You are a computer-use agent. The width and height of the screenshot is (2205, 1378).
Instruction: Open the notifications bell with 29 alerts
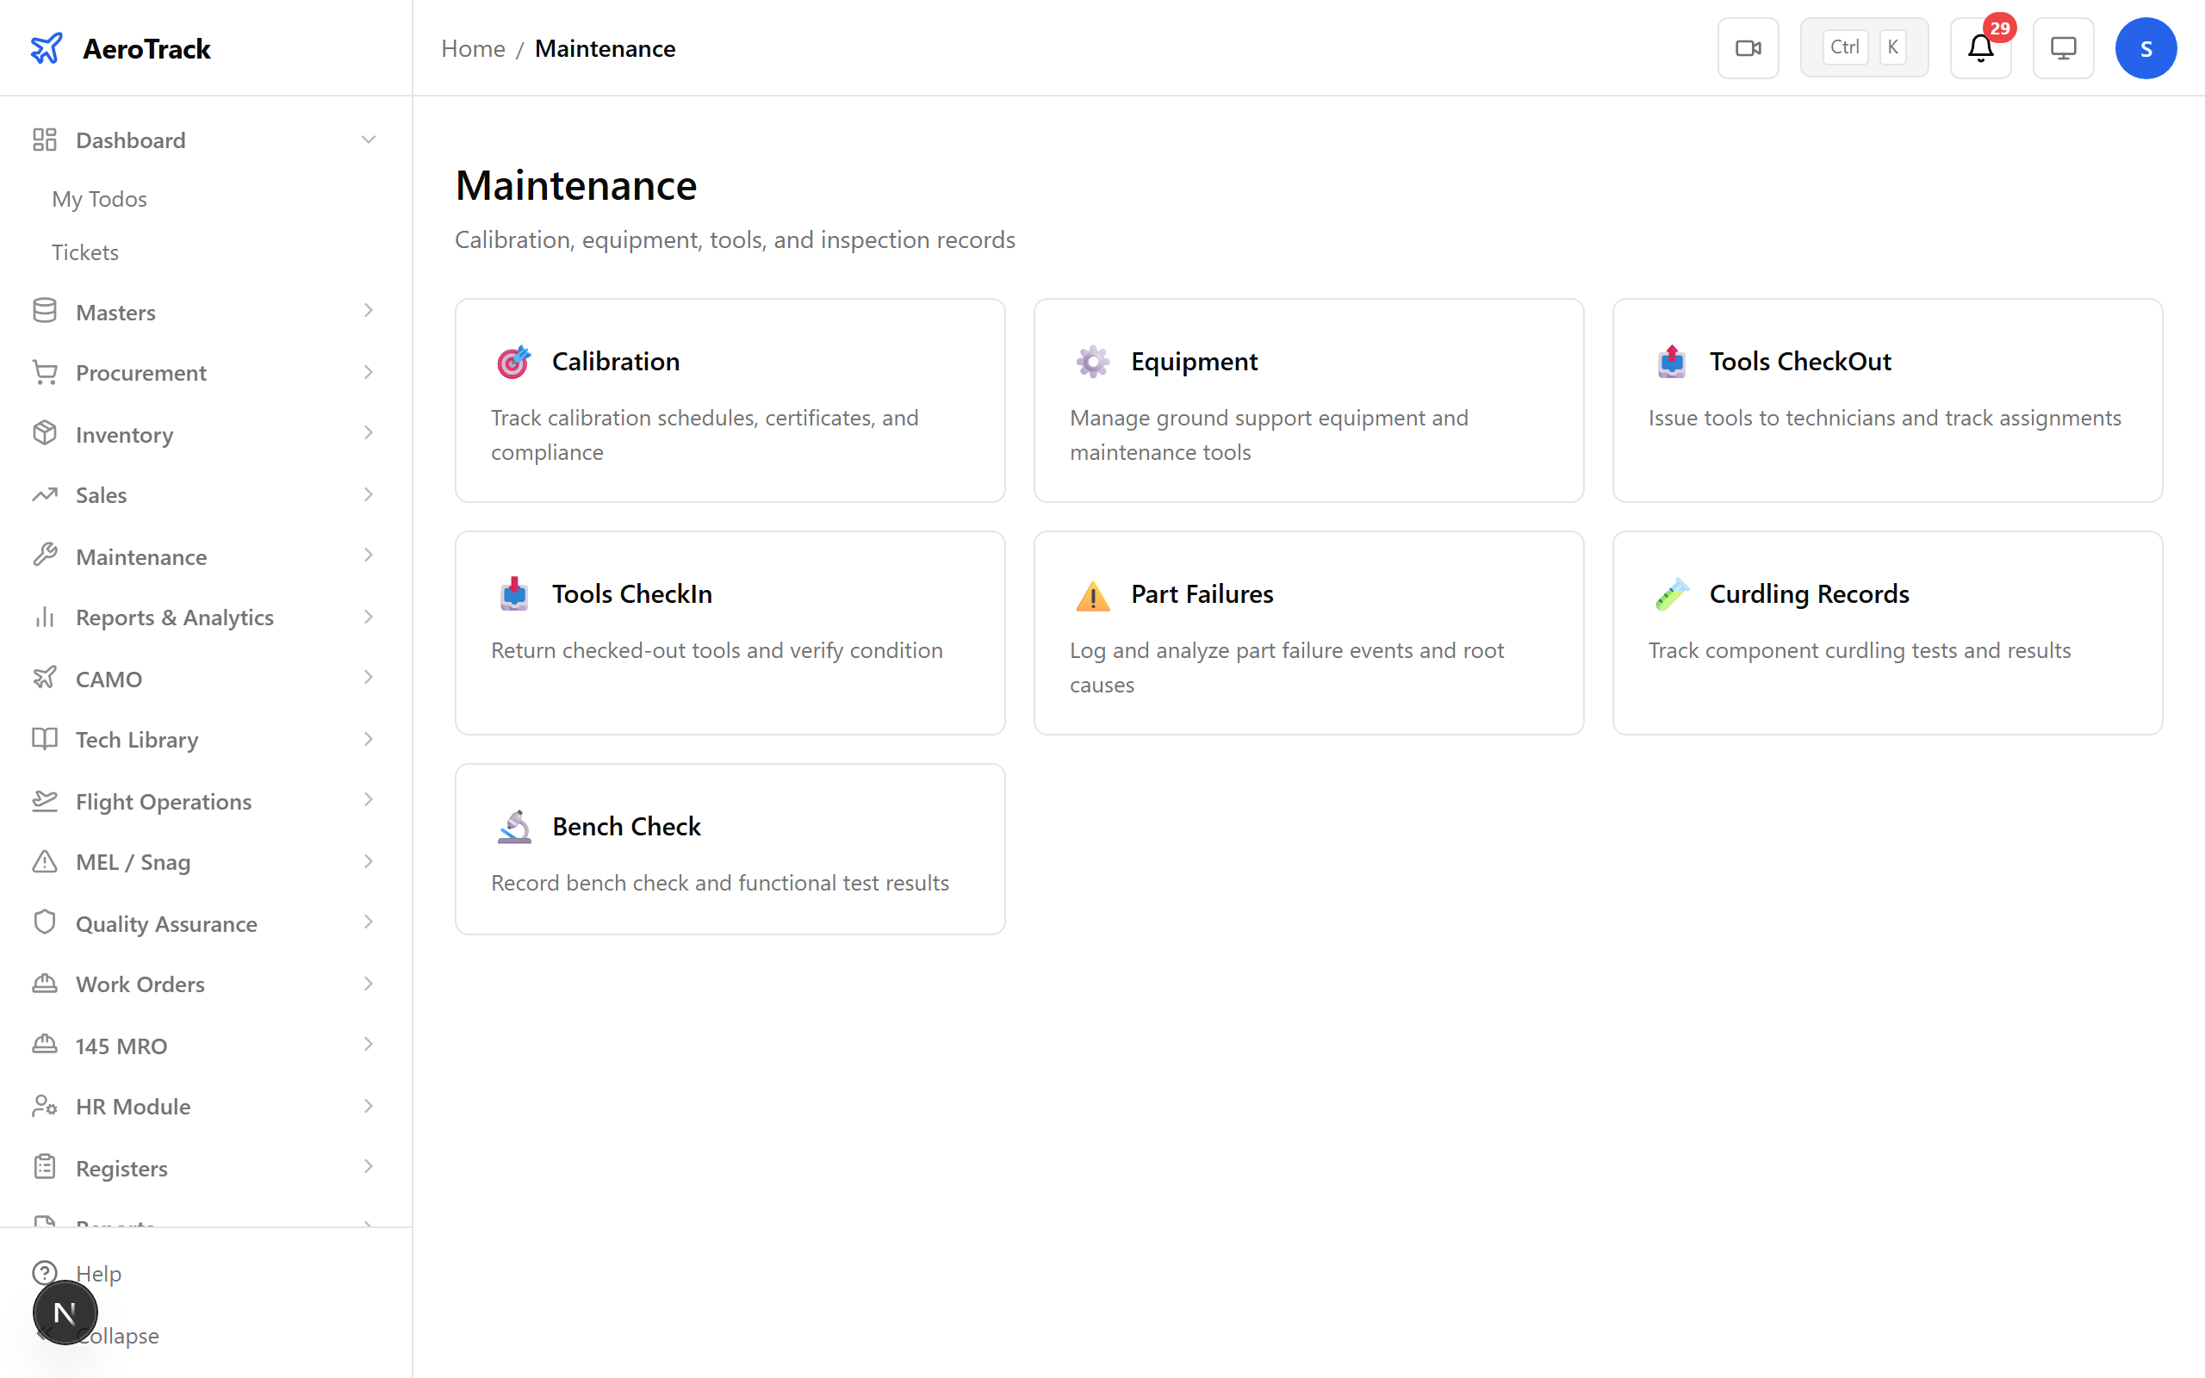click(1980, 49)
